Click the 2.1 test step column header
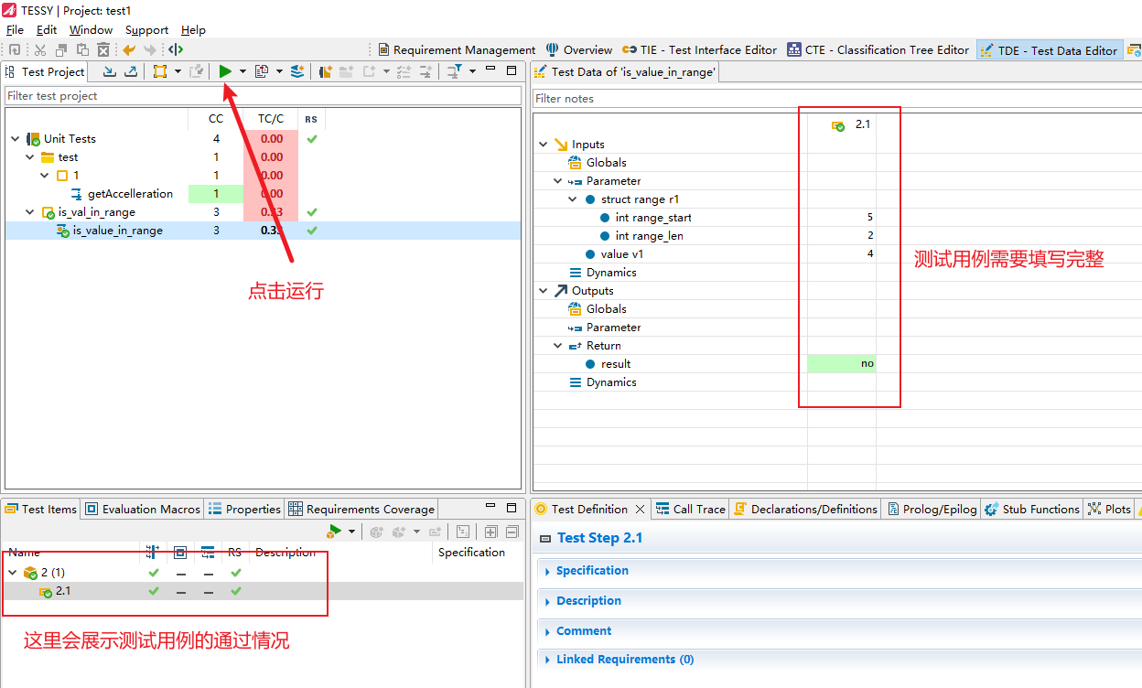 pyautogui.click(x=851, y=124)
